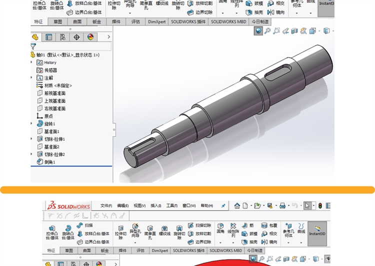Open the DisplayManager color-ball tab in upper window

tap(90, 37)
